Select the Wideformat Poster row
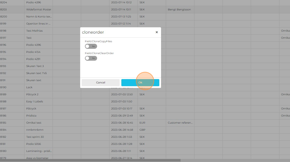This screenshot has height=162, width=290. point(39,10)
